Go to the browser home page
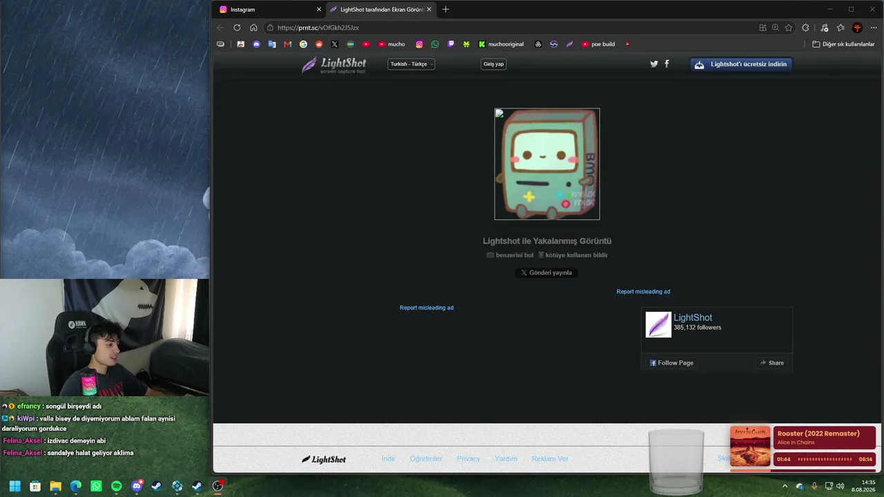The image size is (884, 497). pos(253,28)
